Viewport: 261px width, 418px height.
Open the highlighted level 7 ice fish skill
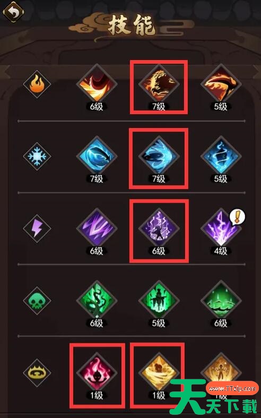159,156
